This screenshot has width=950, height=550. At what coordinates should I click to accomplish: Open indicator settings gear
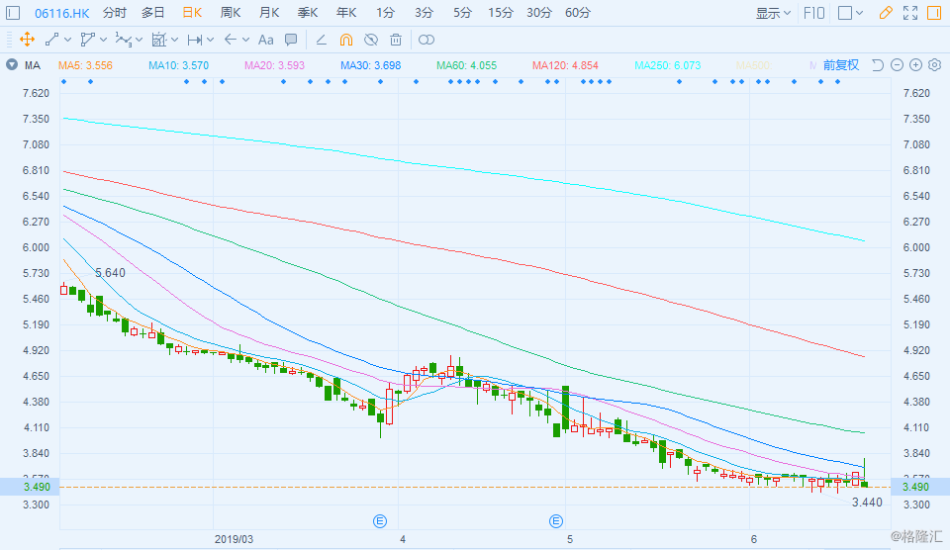(933, 65)
